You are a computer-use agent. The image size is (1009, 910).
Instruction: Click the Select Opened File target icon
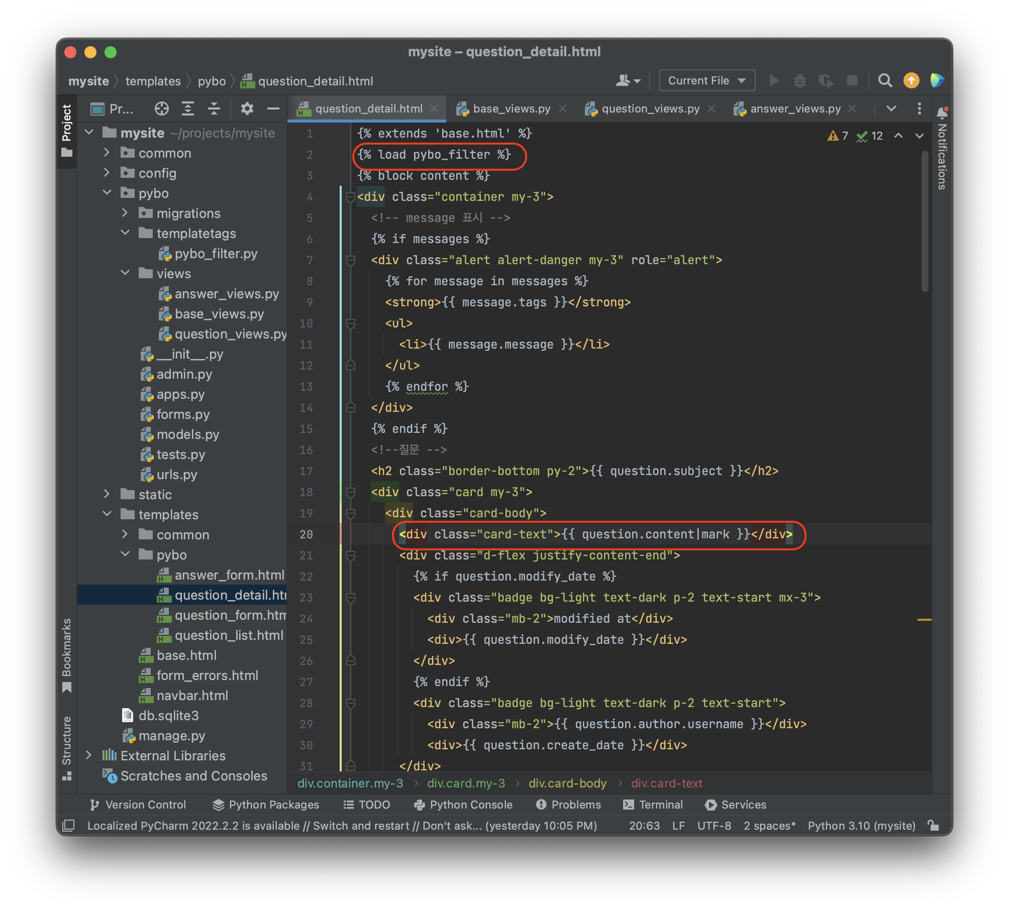[161, 108]
